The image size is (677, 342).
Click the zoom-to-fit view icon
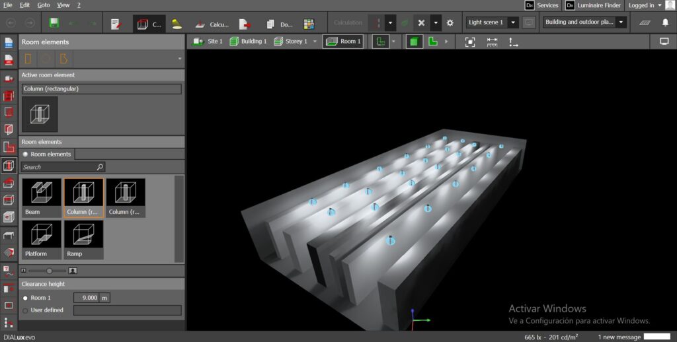470,42
